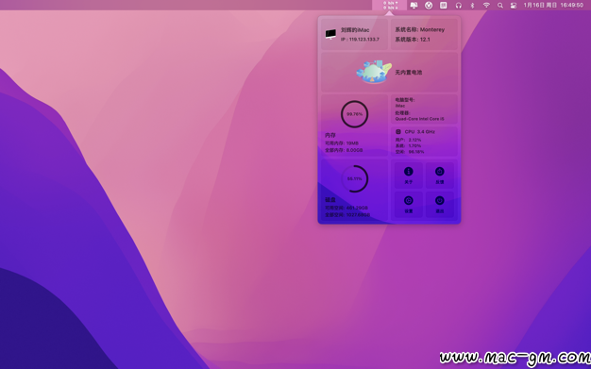Click the network speed monitor in the menu bar

point(390,5)
